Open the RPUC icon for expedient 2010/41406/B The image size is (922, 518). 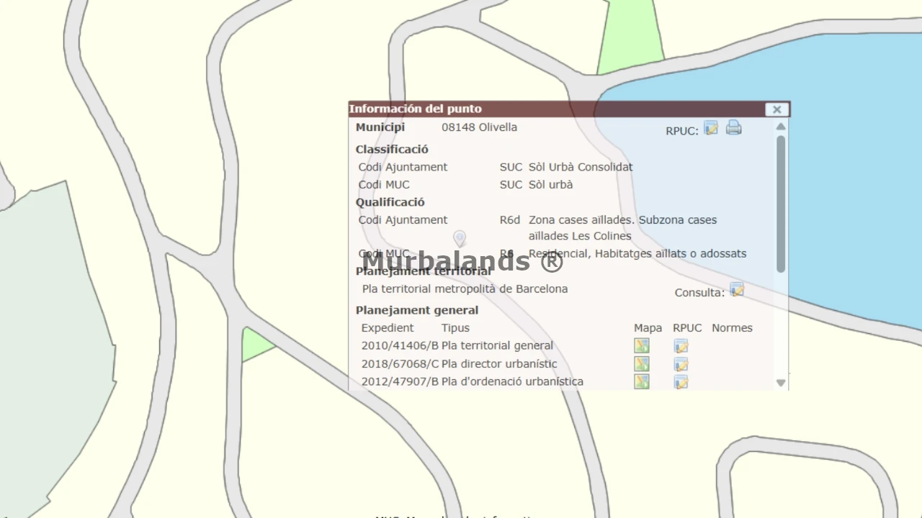point(681,346)
